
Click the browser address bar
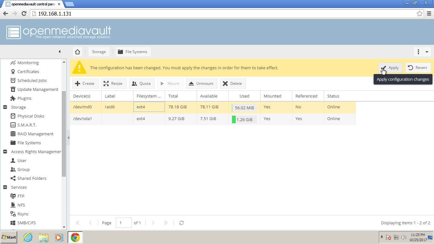coord(224,14)
